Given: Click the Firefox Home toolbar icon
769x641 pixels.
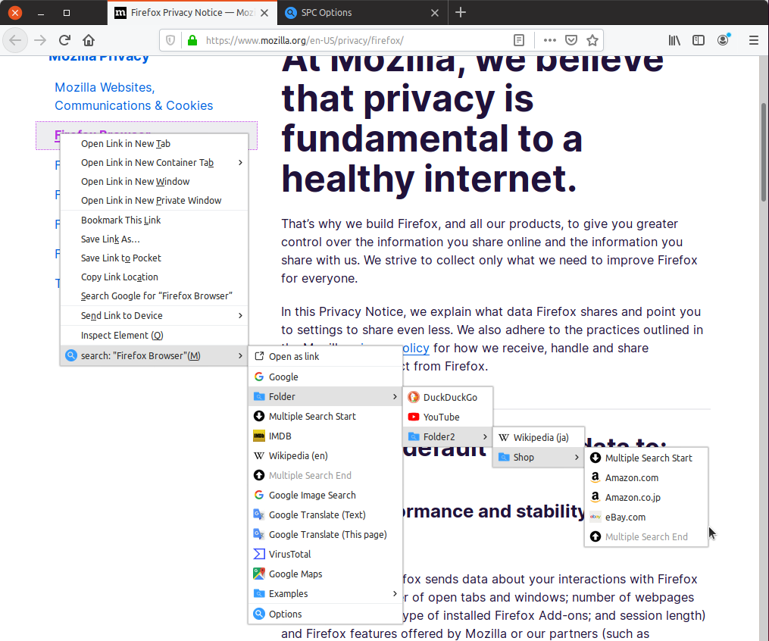Looking at the screenshot, I should point(89,40).
